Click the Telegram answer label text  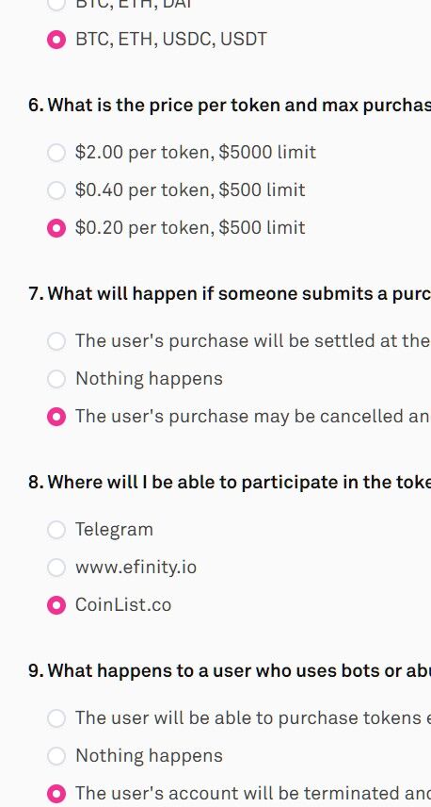pos(114,530)
